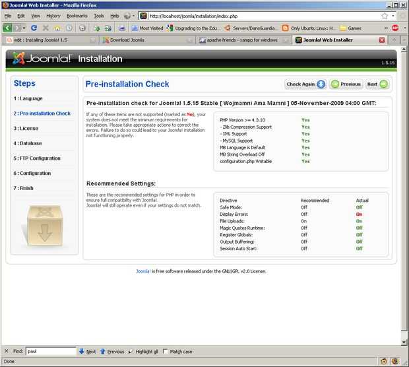The height and width of the screenshot is (367, 409).
Task: Follow the Joomla! footer link
Action: click(143, 271)
